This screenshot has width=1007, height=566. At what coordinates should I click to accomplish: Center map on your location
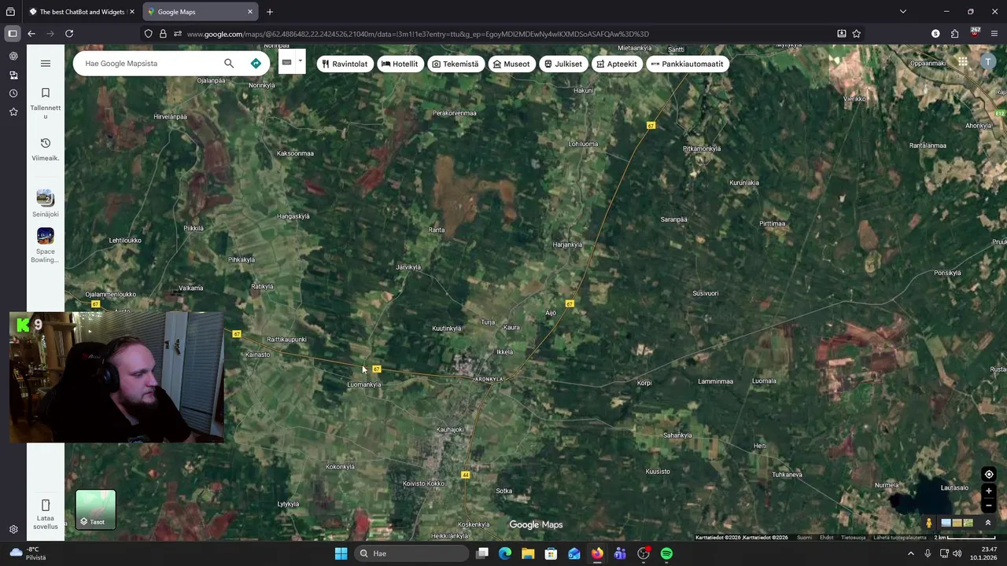989,474
